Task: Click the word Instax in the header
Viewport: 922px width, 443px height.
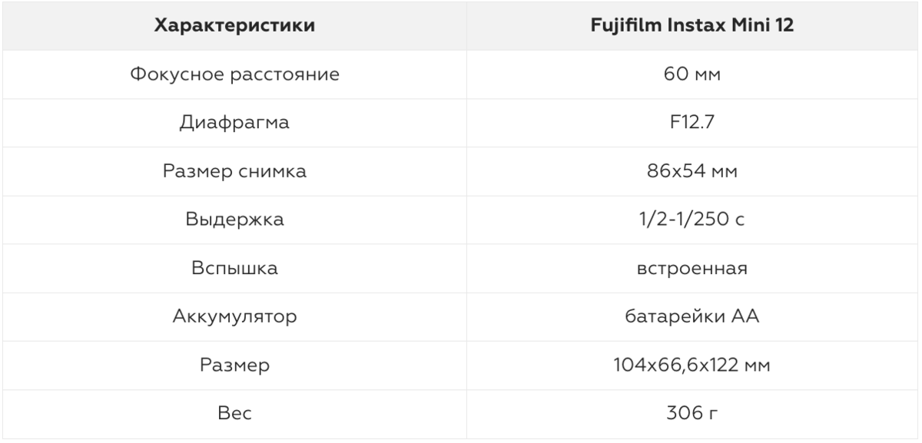Action: click(x=688, y=26)
